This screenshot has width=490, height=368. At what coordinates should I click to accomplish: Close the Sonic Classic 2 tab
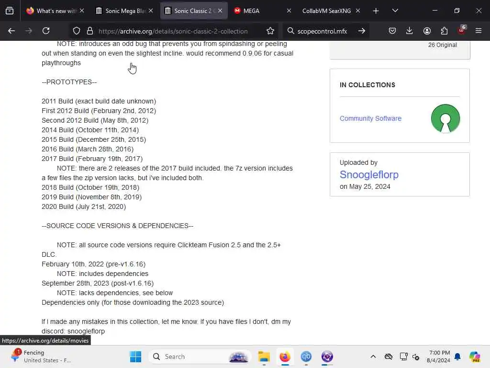(220, 11)
